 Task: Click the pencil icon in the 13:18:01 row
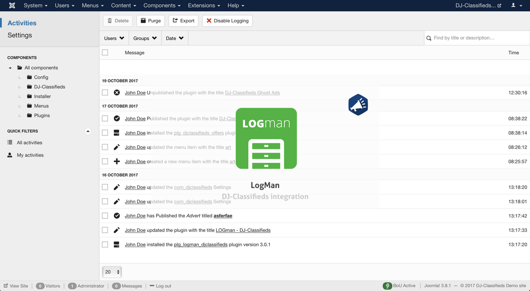coord(117,201)
